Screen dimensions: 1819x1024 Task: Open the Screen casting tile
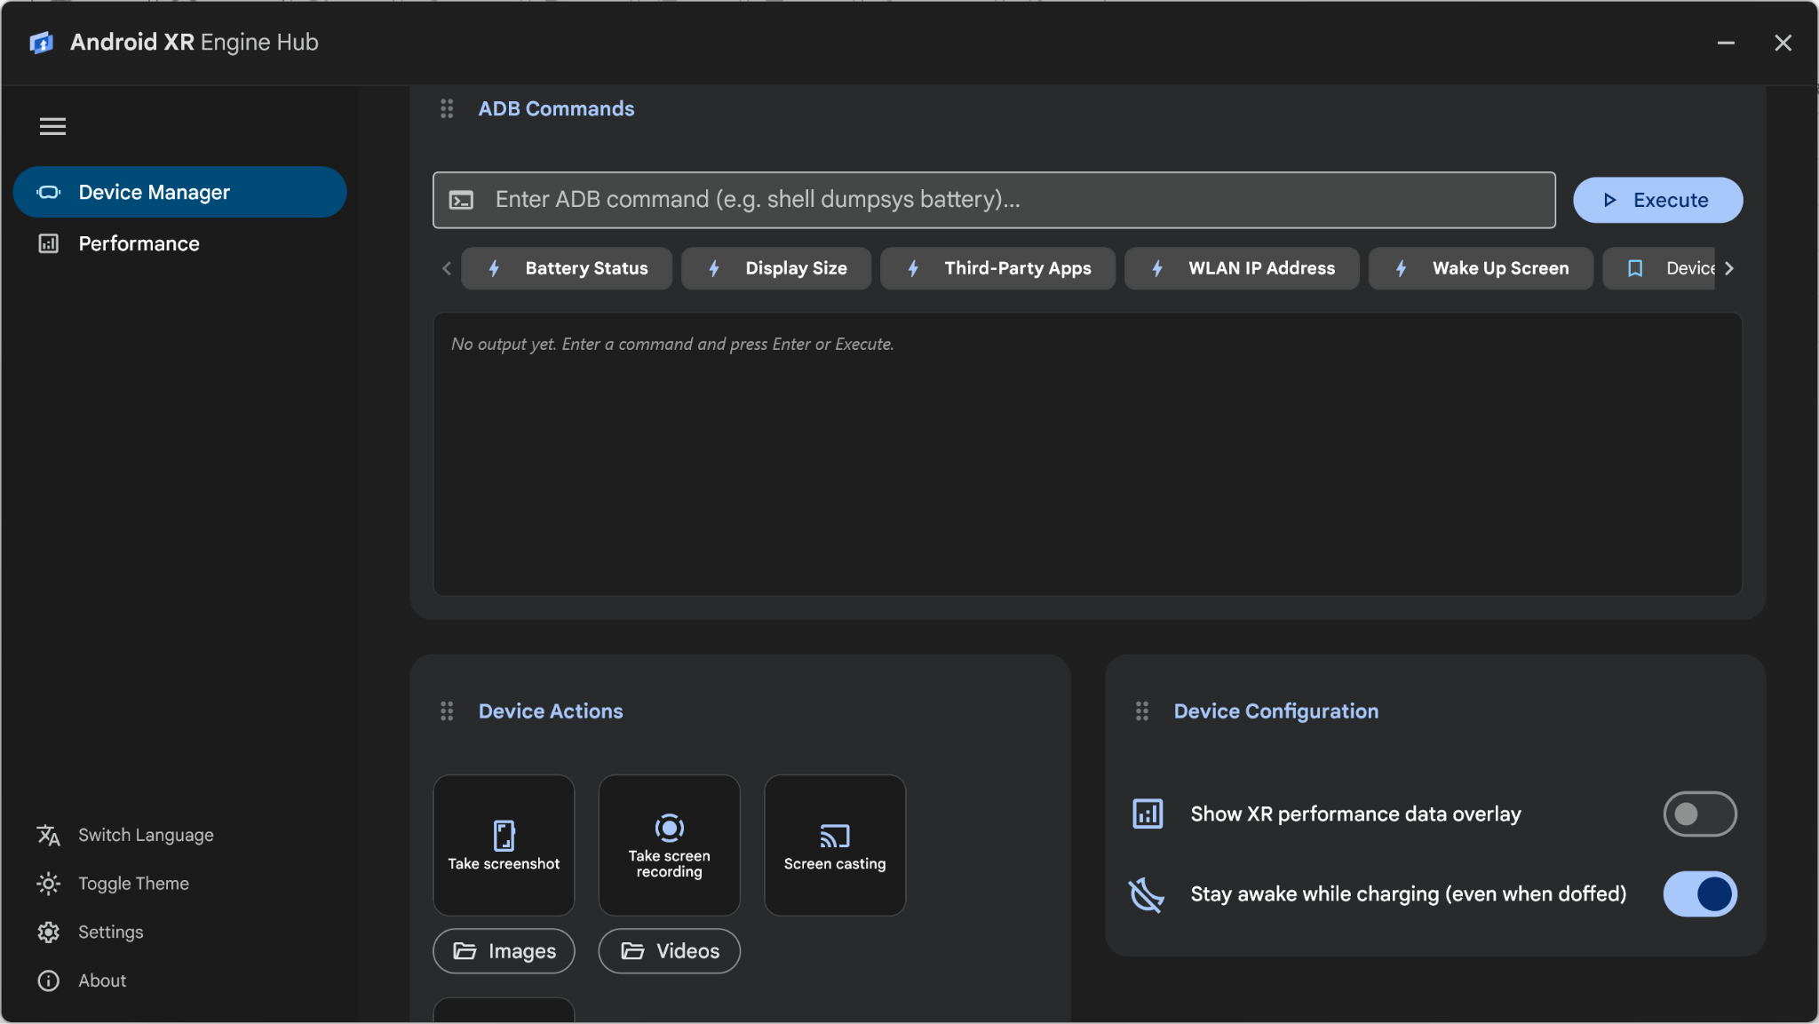point(835,845)
